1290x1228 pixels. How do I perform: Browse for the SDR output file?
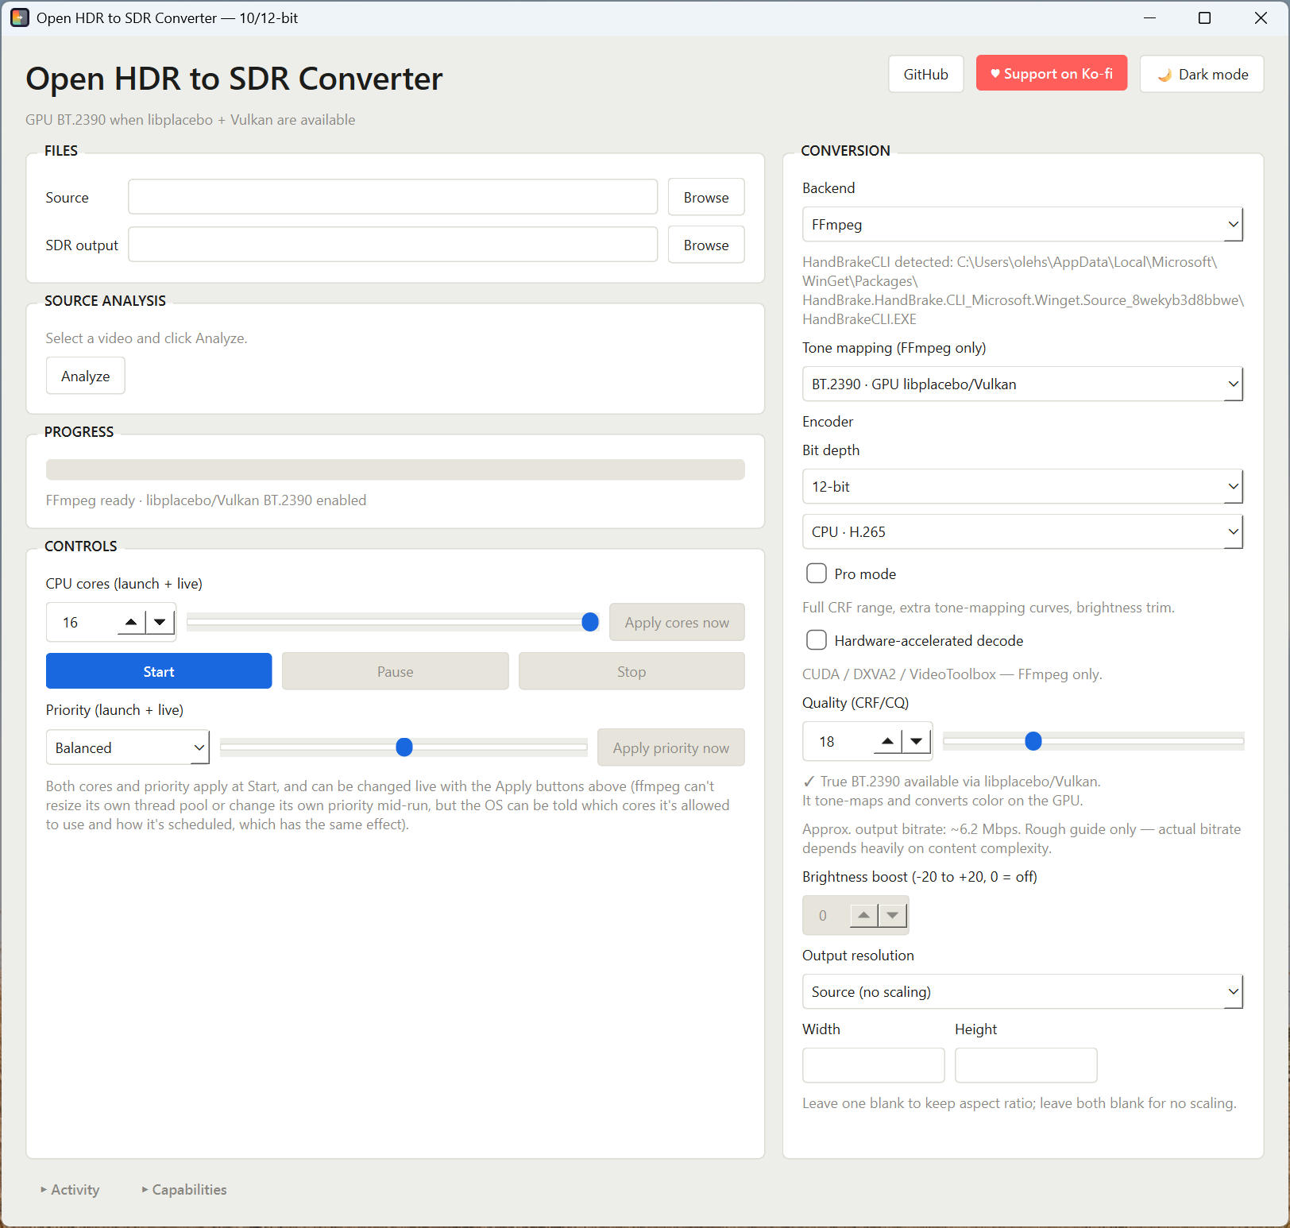pyautogui.click(x=706, y=245)
